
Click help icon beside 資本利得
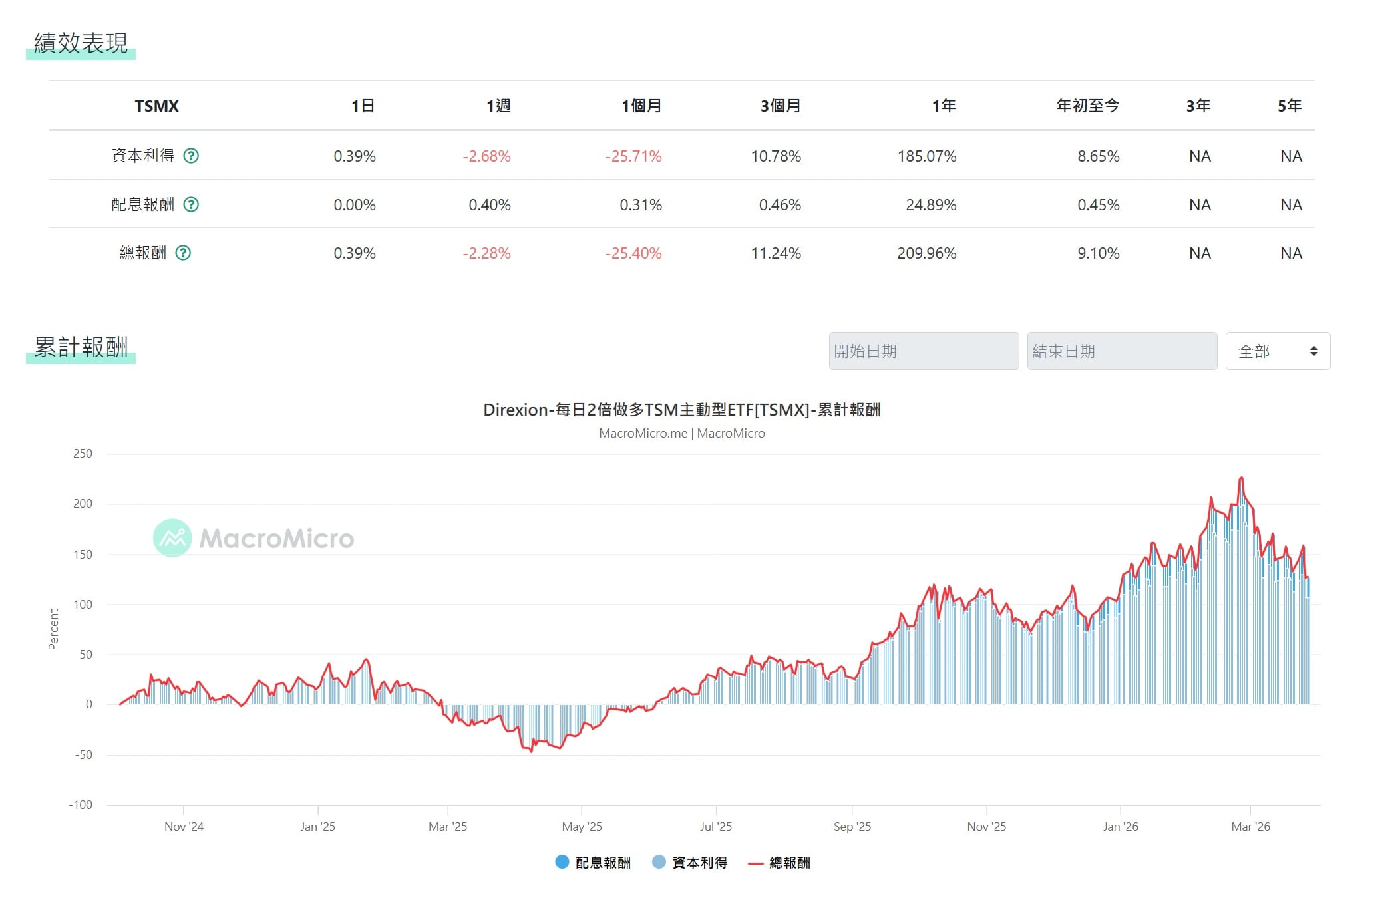191,156
